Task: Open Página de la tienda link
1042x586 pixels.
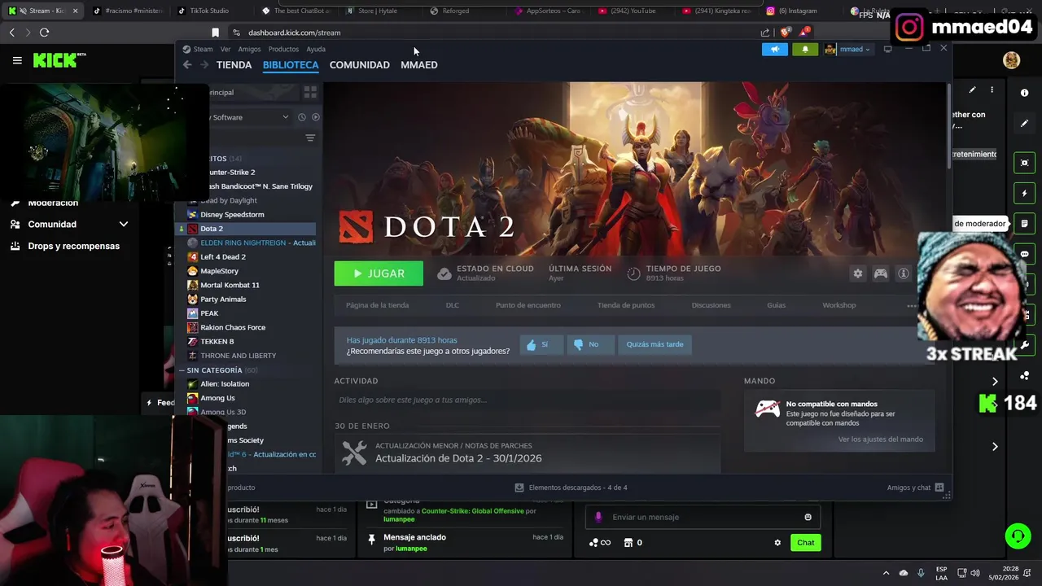Action: click(x=377, y=305)
